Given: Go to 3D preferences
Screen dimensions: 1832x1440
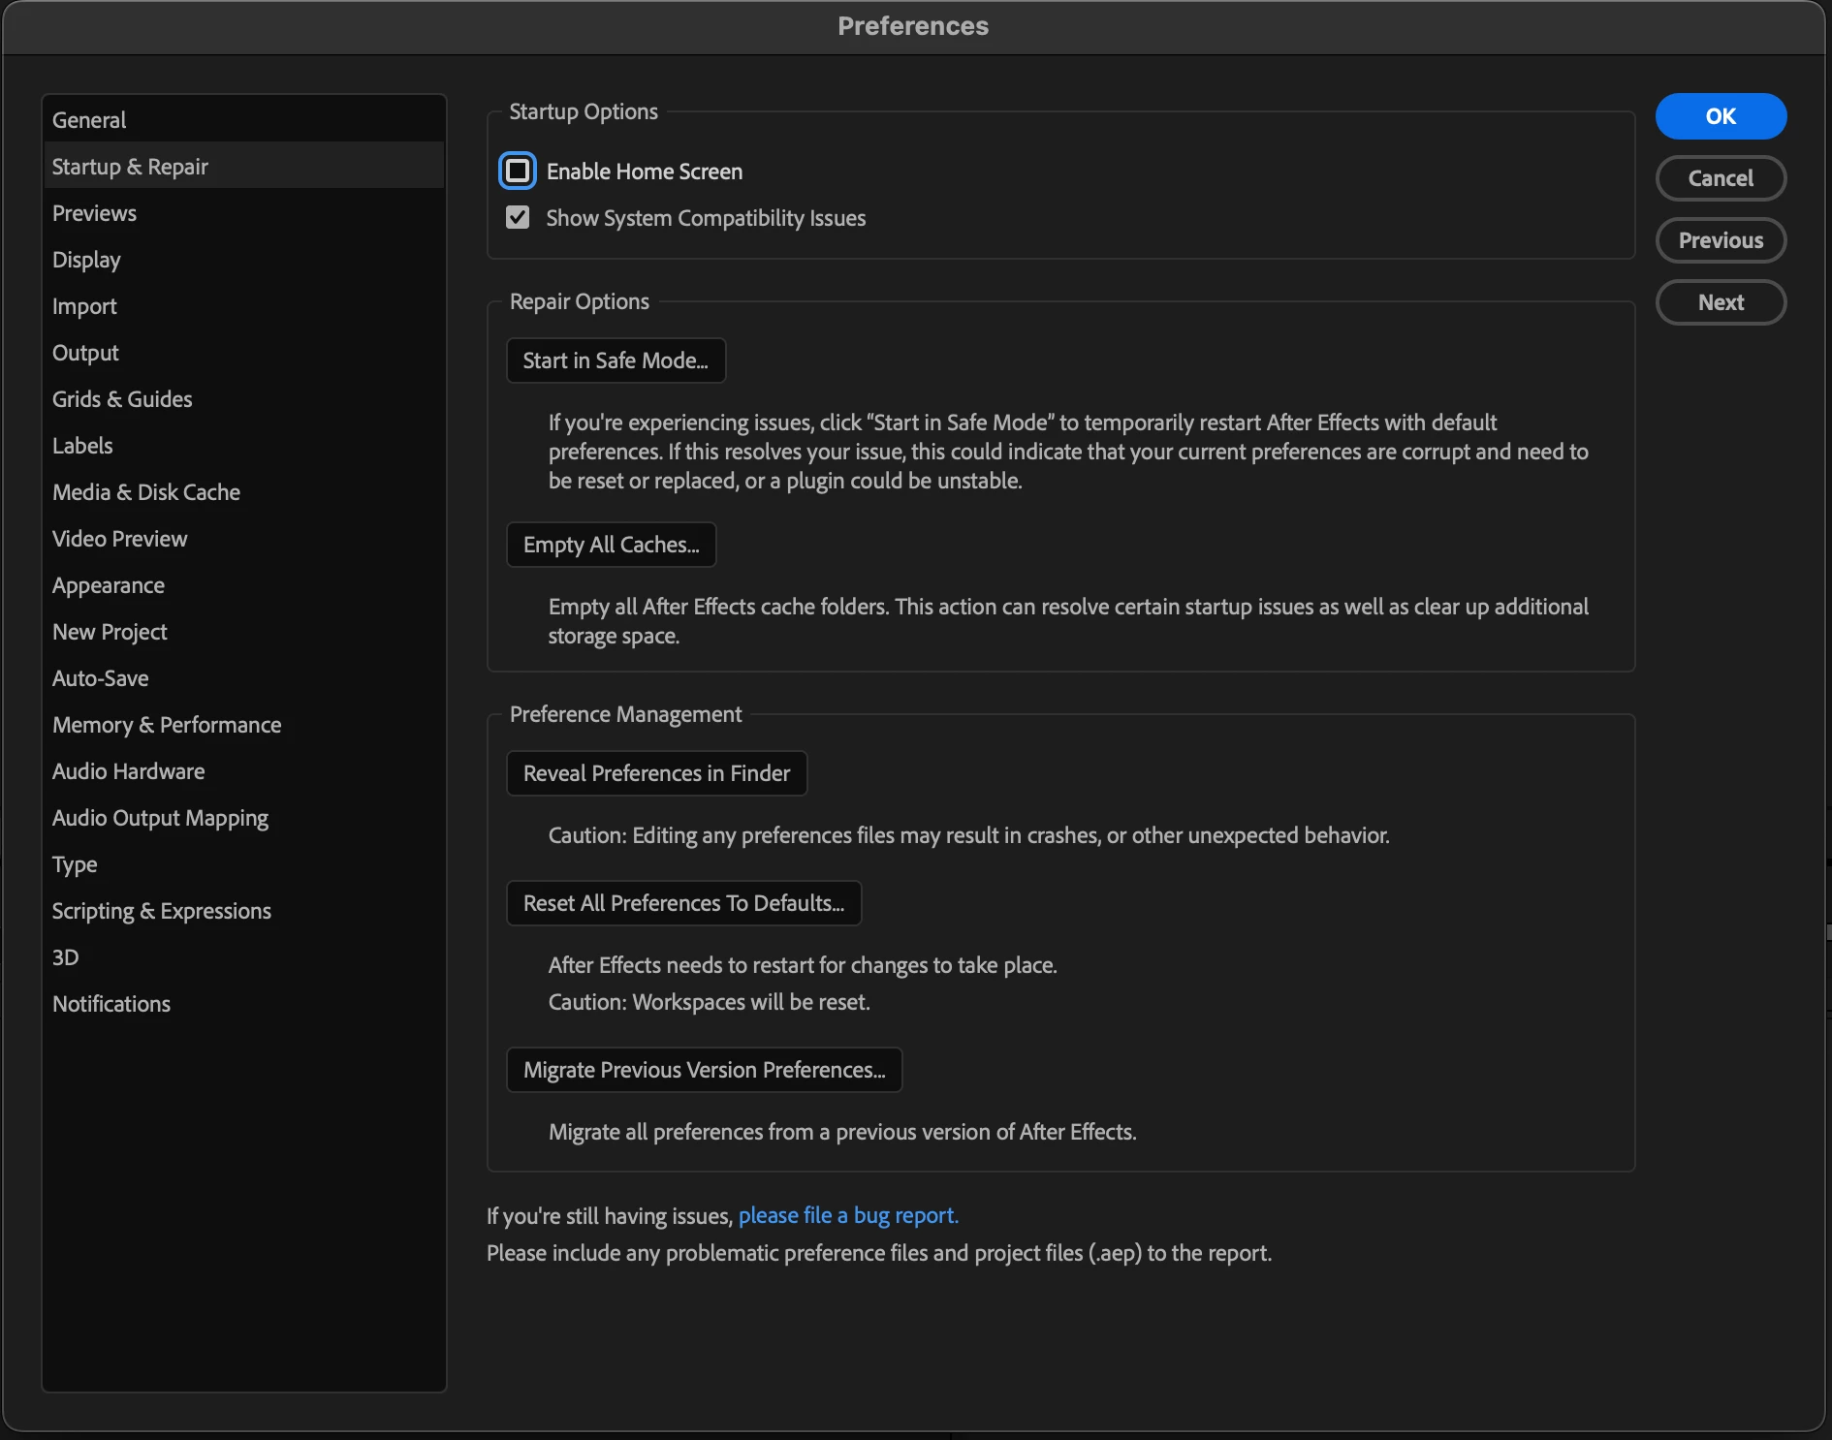Looking at the screenshot, I should [x=243, y=957].
